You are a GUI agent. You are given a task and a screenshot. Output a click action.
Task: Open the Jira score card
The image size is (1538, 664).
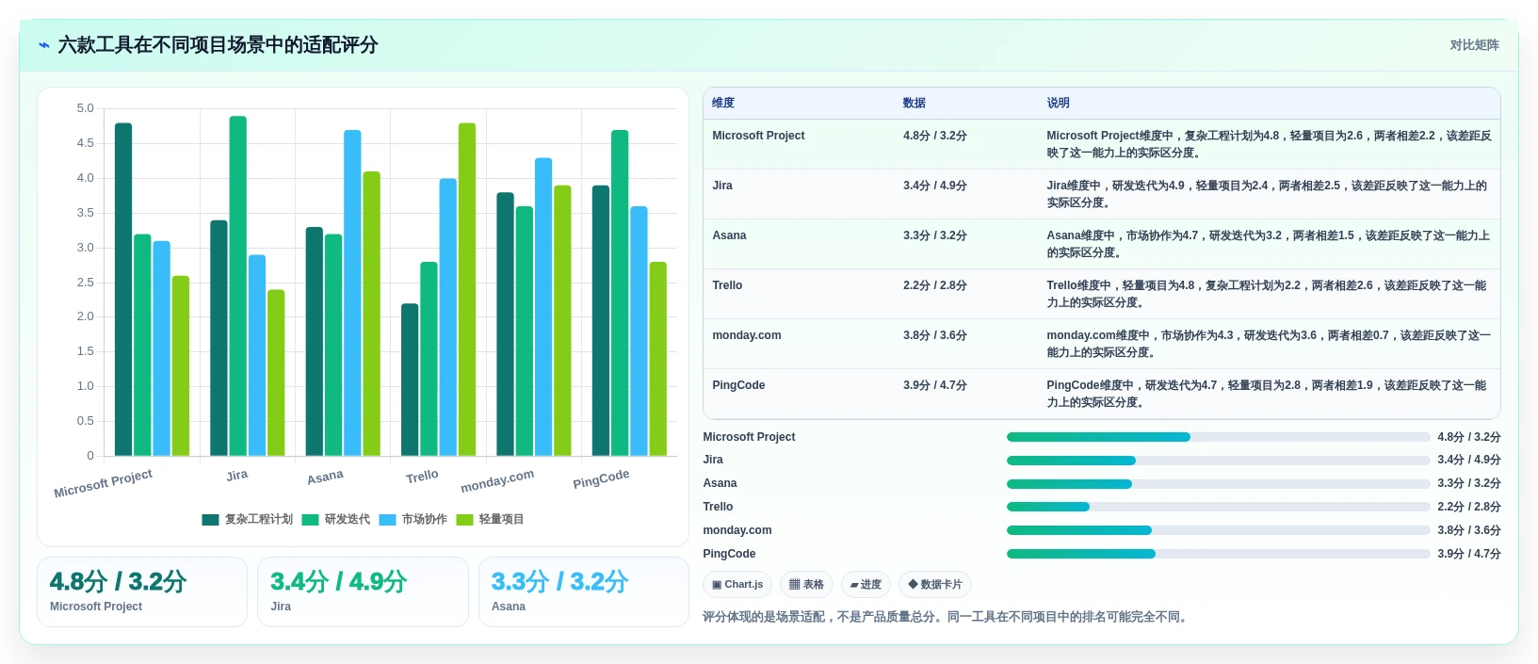[363, 592]
